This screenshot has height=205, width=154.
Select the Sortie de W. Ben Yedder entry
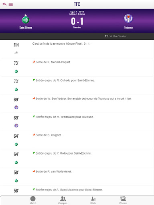tap(77, 104)
